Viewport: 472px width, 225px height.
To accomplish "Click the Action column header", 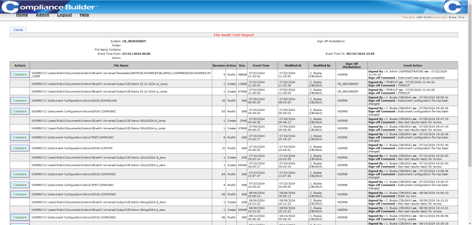I will pyautogui.click(x=231, y=65).
